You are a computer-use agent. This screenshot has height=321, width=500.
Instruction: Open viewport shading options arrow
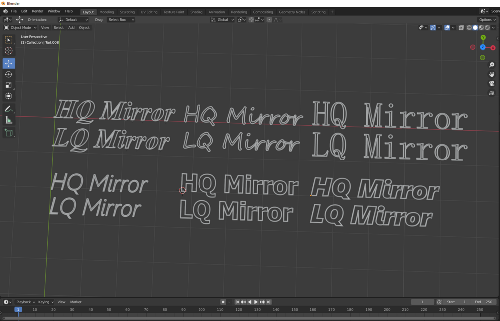tap(494, 28)
